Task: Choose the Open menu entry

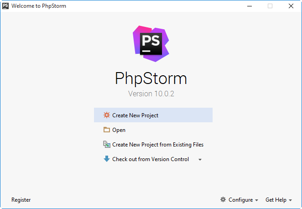Action: (x=119, y=130)
